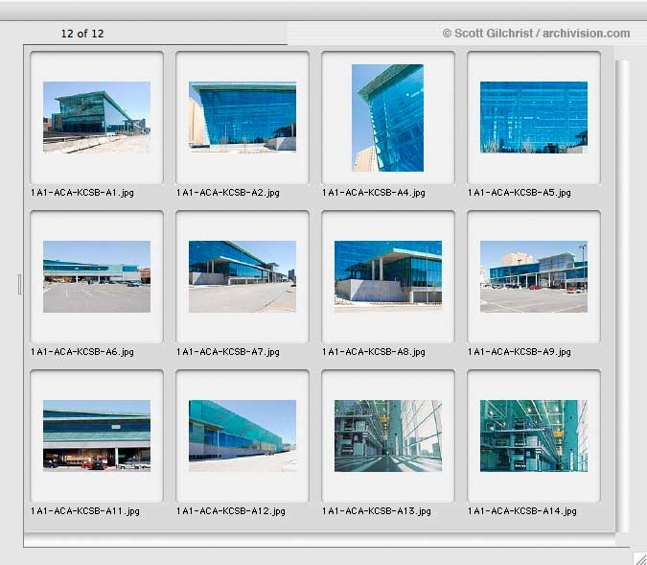Click the filename label 1A1-ACA-KCSB-A7.jpg
Screen dimensions: 647x565
(x=228, y=352)
